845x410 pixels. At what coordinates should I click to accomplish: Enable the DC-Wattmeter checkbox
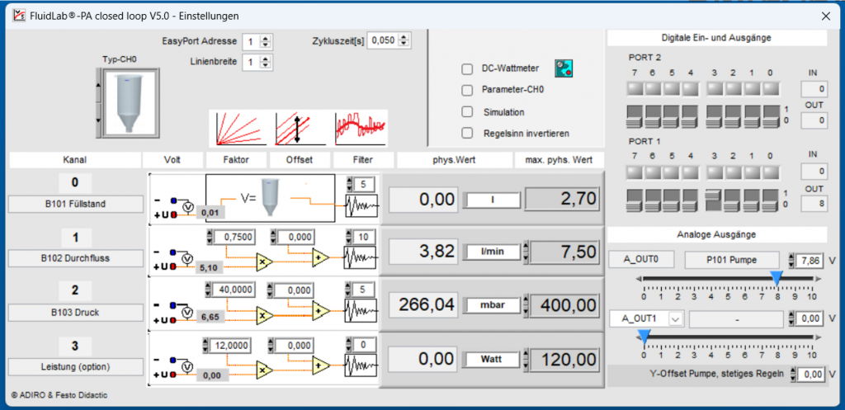pos(467,69)
